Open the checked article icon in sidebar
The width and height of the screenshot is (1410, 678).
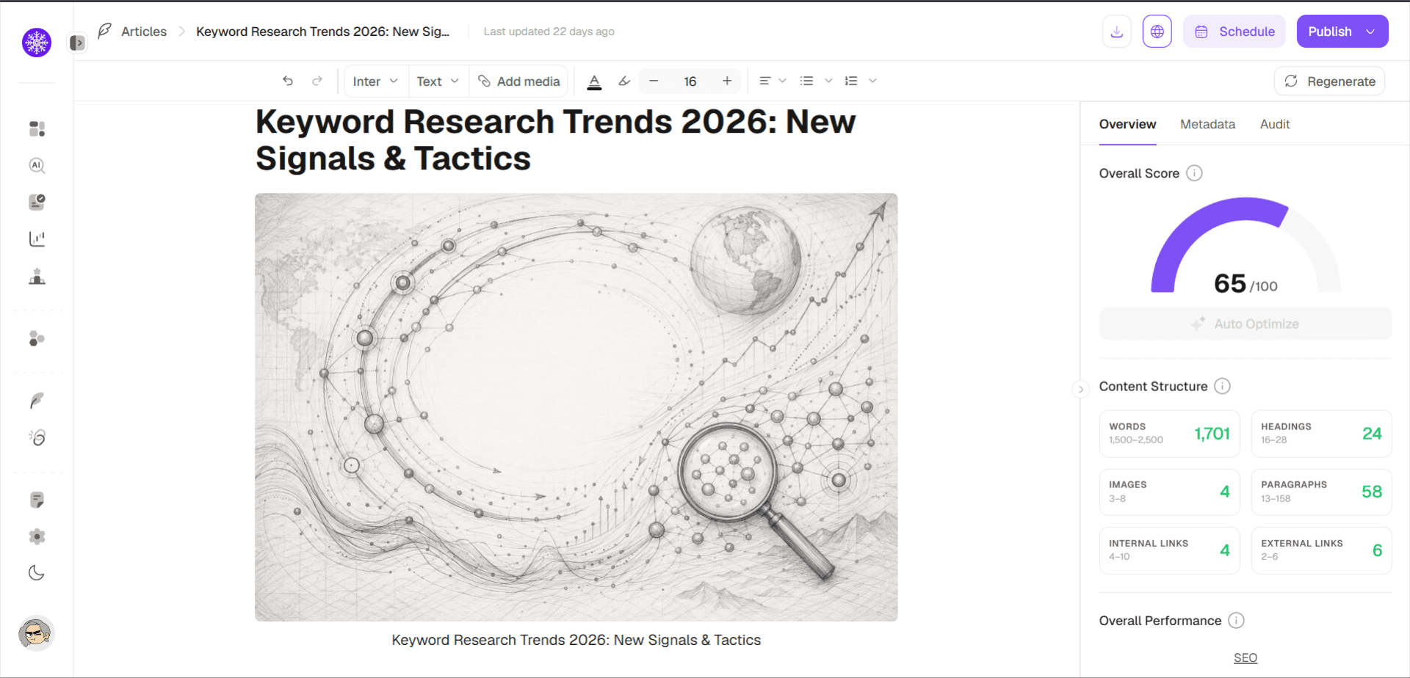click(37, 203)
